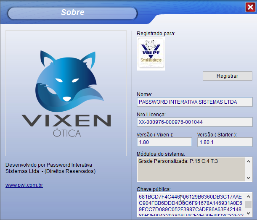Open the www.pwi.com.br link
Viewport: 257px width, 220px height.
pos(24,185)
